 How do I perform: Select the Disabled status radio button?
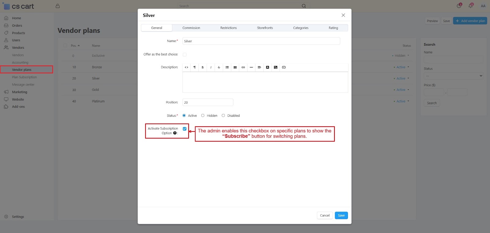click(223, 116)
